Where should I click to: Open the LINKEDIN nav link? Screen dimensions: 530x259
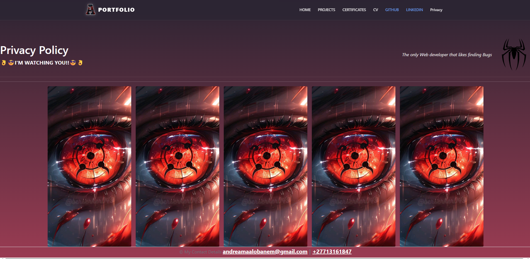pos(414,10)
